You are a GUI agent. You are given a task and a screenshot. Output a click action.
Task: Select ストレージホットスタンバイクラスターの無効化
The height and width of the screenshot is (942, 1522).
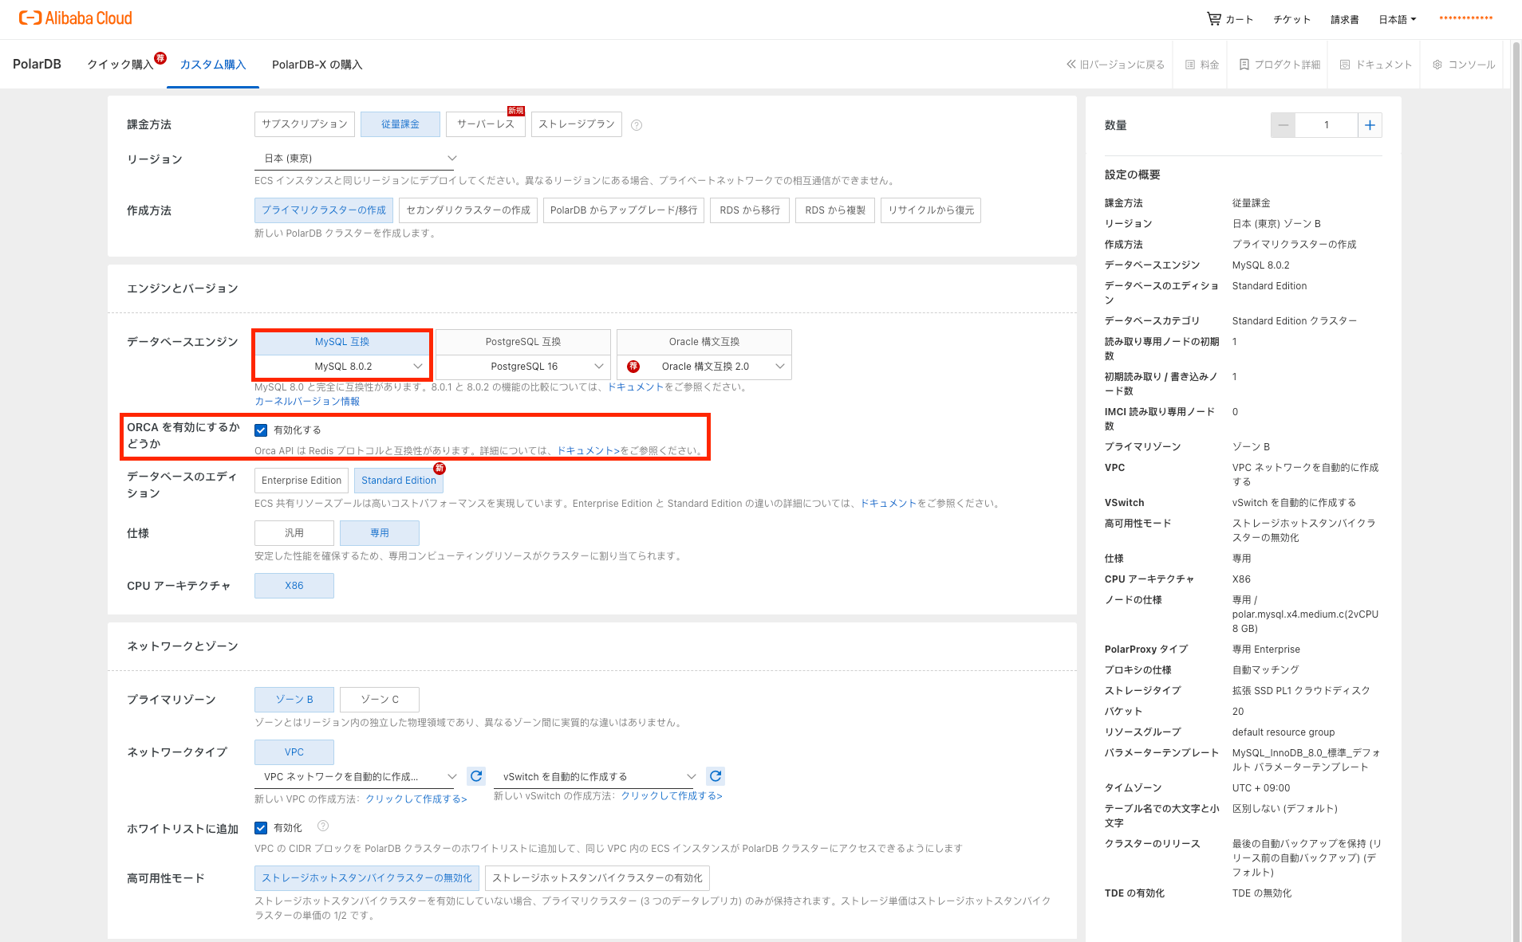click(367, 878)
